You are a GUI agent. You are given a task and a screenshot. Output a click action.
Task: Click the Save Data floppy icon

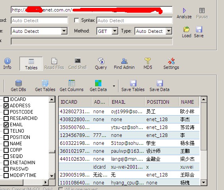pos(160,83)
